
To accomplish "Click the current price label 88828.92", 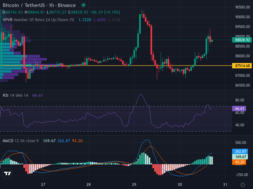I will pyautogui.click(x=242, y=40).
